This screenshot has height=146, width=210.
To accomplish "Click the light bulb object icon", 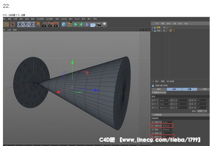I will [104, 24].
